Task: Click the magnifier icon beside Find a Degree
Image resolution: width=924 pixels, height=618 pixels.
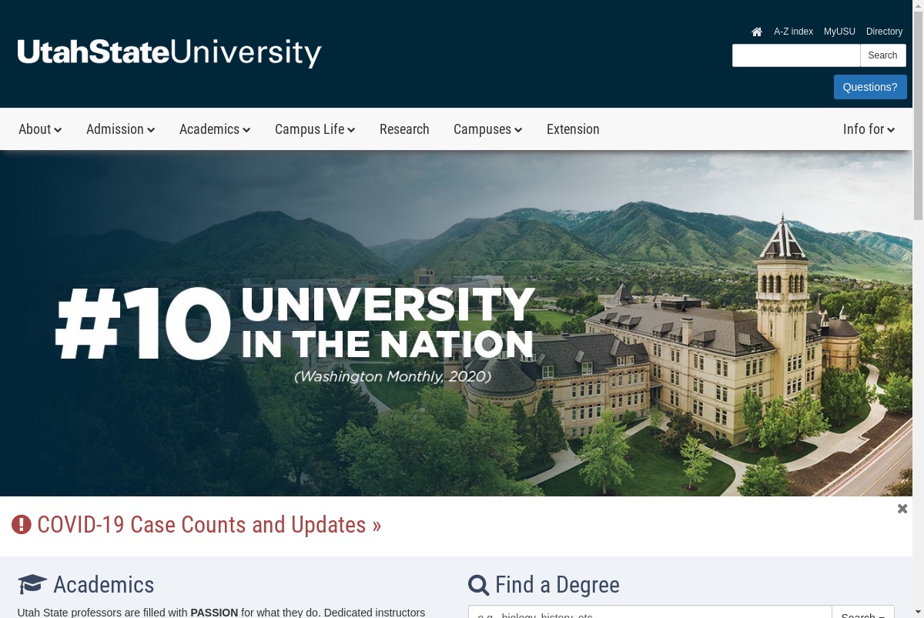Action: pyautogui.click(x=478, y=585)
